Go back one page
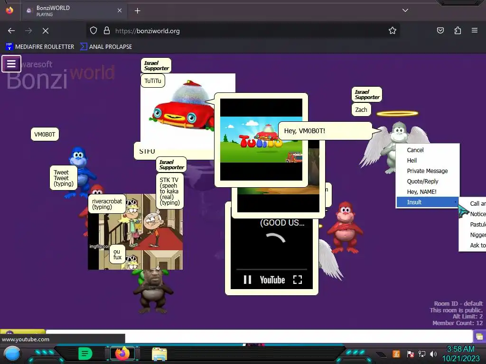 pos(11,31)
